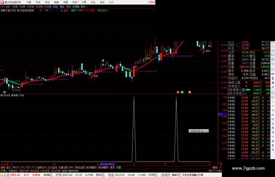Click the 窗口 button in indicator bar
This screenshot has width=275, height=177.
pos(9,168)
